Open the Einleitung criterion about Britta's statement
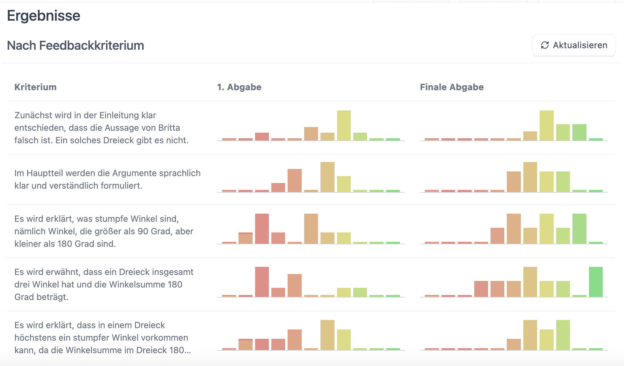The height and width of the screenshot is (366, 624). click(101, 128)
